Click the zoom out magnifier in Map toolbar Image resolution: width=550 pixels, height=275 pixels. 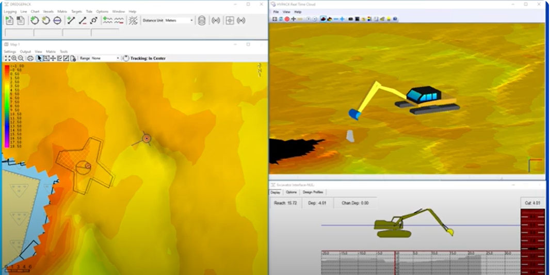[21, 58]
